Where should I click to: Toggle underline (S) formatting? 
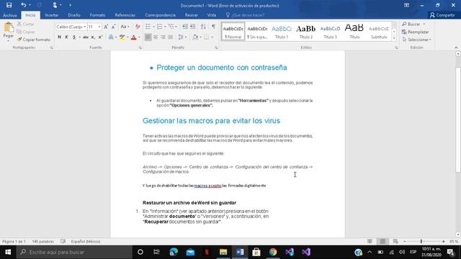74,37
